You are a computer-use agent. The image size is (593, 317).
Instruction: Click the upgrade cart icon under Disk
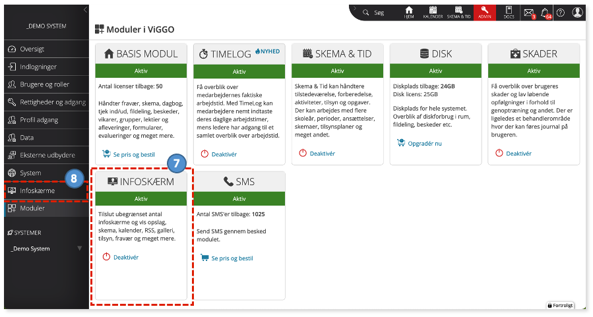coord(401,143)
